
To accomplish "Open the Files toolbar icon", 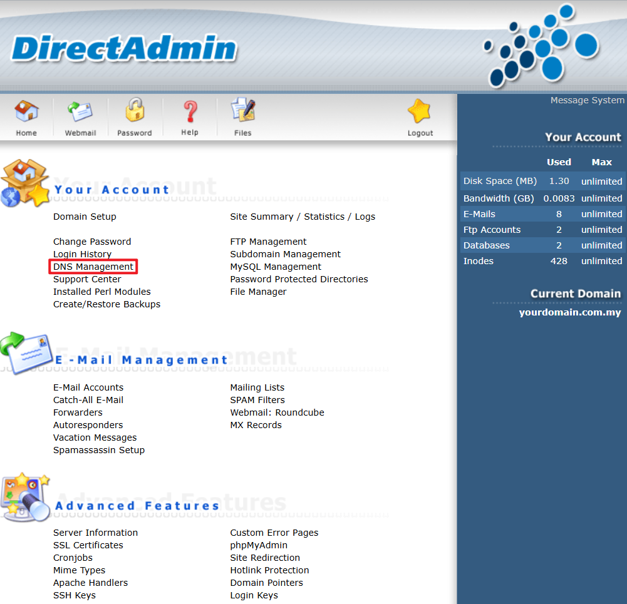I will coord(243,110).
